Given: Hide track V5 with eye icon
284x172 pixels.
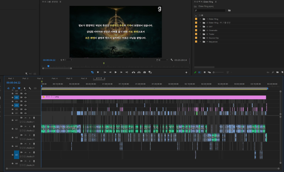Looking at the screenshot, I should [x=25, y=98].
